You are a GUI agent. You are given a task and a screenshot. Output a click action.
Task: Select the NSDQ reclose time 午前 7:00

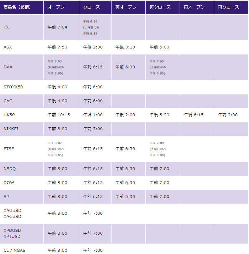click(159, 168)
